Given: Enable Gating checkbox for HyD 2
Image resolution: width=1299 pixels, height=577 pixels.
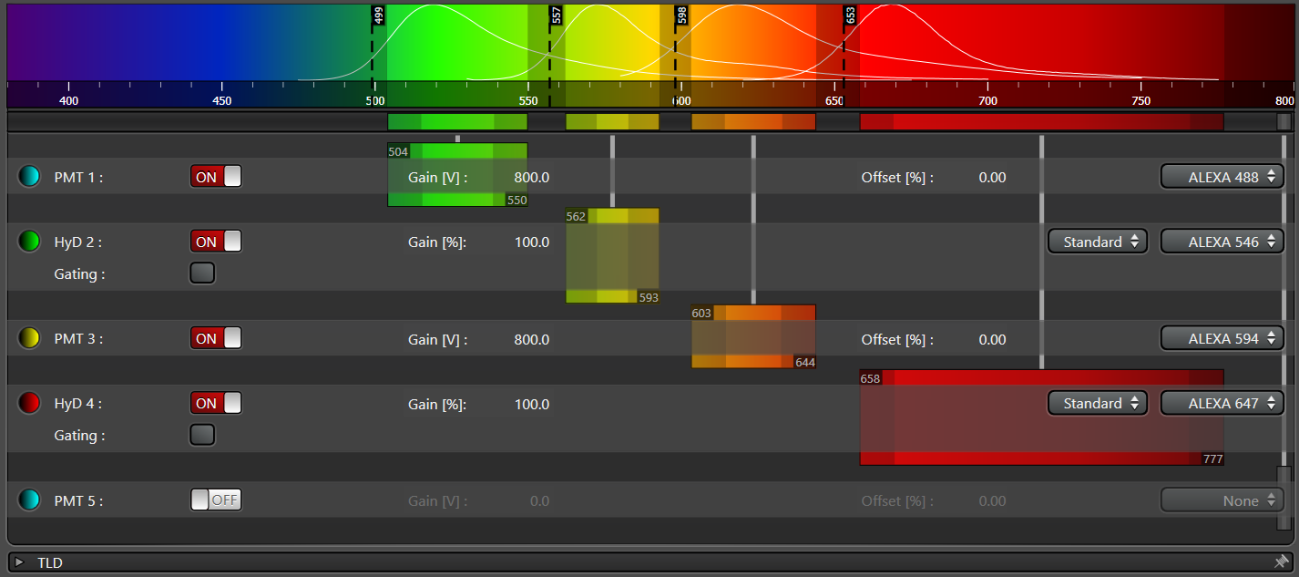Looking at the screenshot, I should 202,273.
